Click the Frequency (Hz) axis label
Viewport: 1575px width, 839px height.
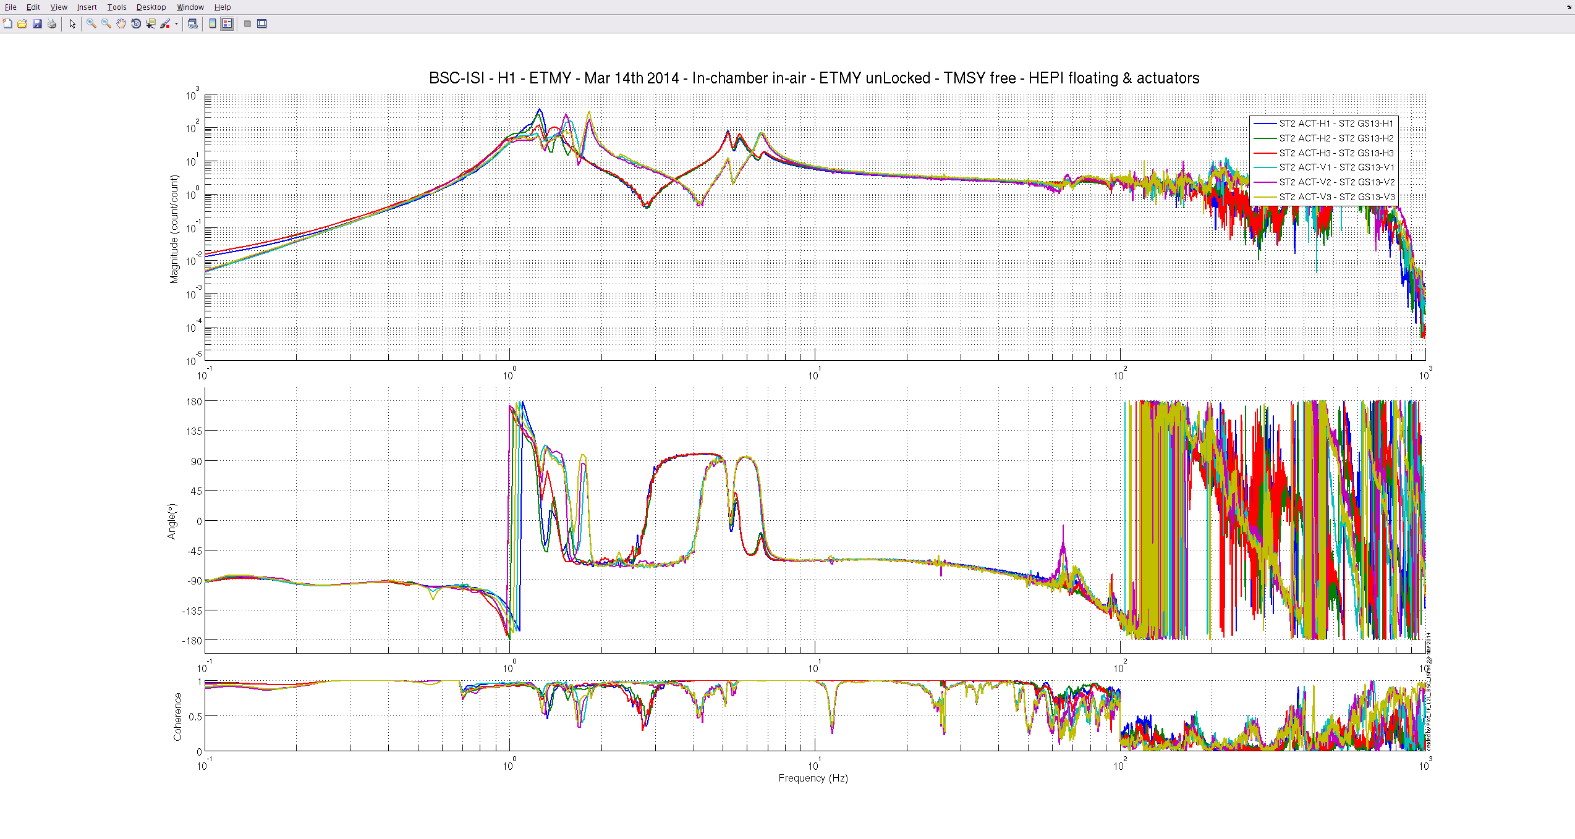pos(813,778)
